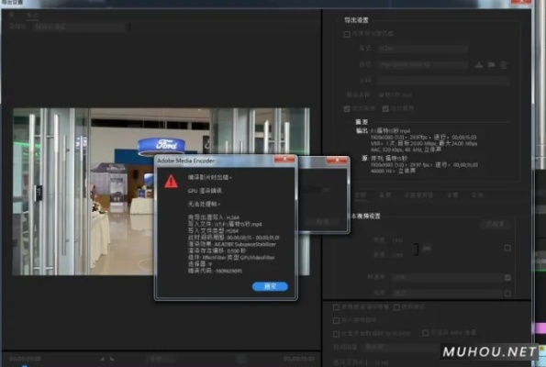Enable the Set Start Timecode checkbox
546x367 pixels.
[x=336, y=334]
